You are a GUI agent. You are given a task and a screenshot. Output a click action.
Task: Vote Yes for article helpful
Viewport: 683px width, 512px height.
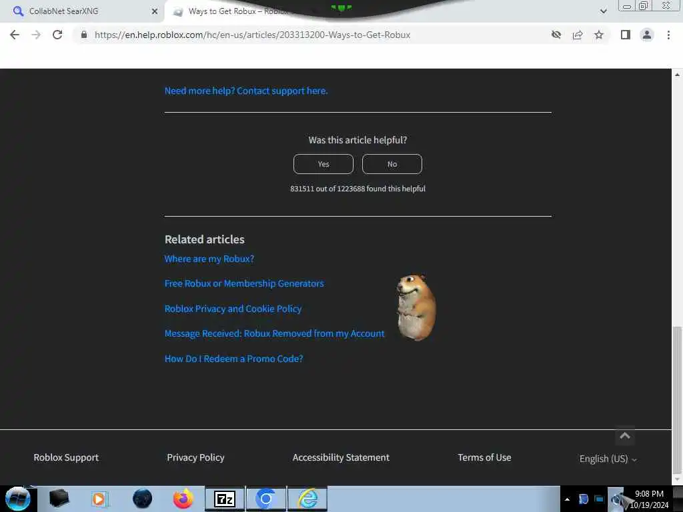tap(323, 164)
